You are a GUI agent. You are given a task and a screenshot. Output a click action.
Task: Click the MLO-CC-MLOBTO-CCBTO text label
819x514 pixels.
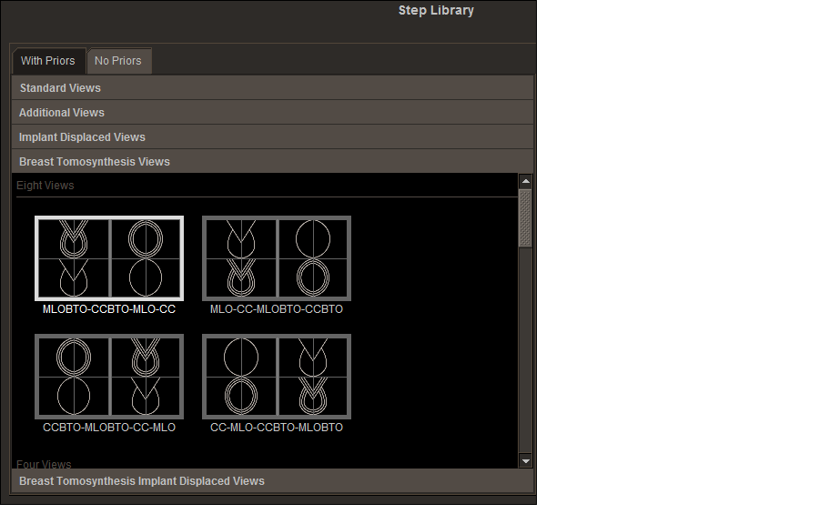click(277, 309)
